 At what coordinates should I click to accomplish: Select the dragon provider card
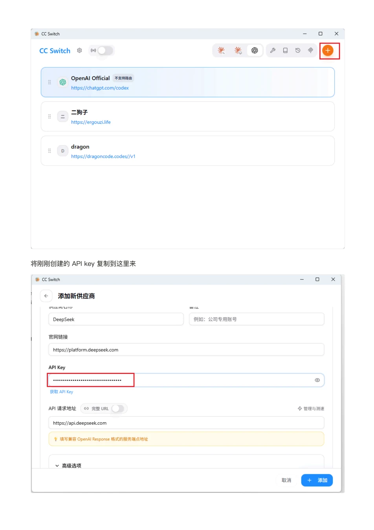(188, 151)
